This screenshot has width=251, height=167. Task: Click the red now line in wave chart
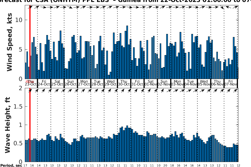[30, 125]
